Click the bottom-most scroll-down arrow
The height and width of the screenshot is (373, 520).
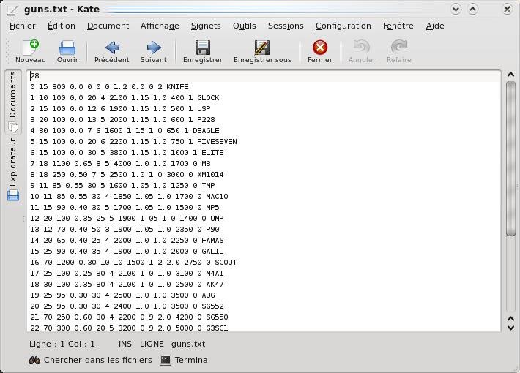[510, 328]
